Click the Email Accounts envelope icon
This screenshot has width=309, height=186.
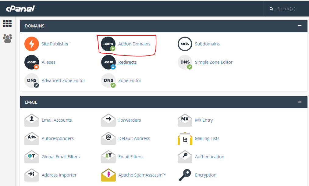coord(31,120)
